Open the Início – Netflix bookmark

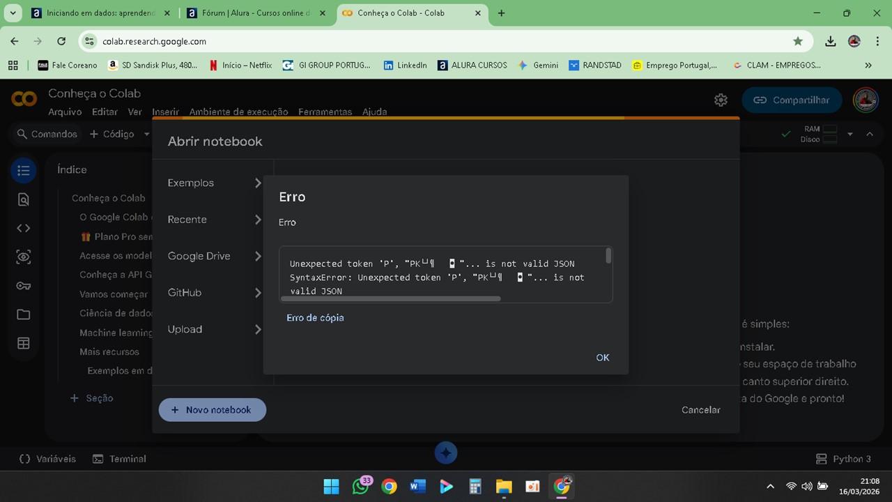pos(240,65)
